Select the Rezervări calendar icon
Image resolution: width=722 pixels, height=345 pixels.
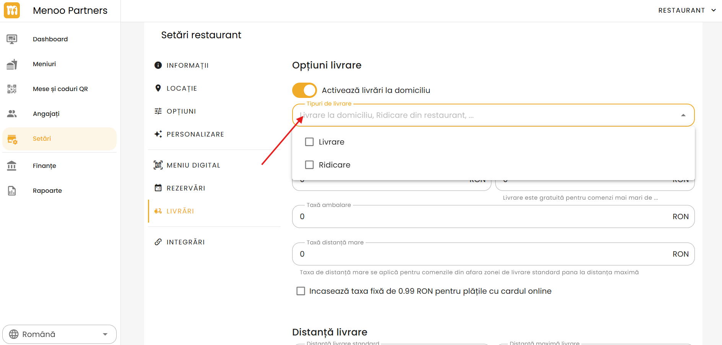(158, 188)
